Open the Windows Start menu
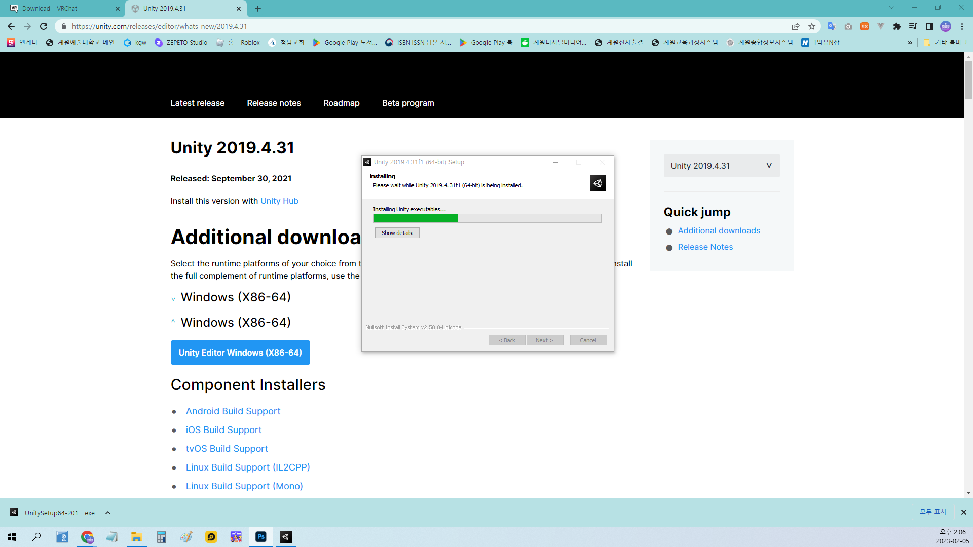The image size is (973, 547). (x=12, y=537)
